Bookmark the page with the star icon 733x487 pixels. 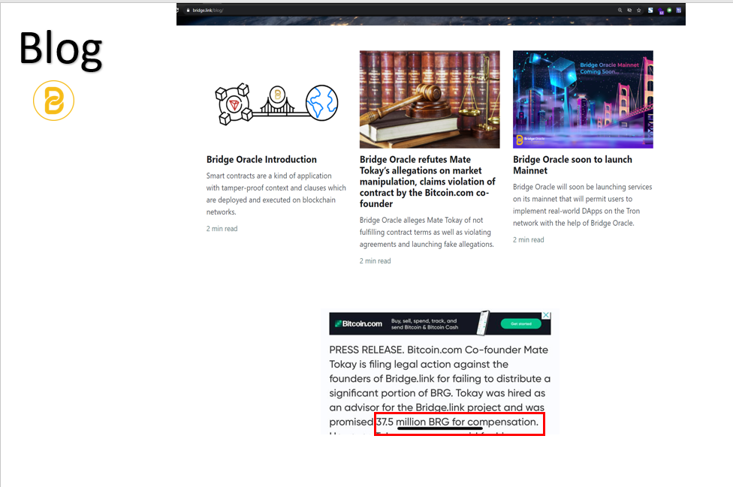click(x=639, y=10)
